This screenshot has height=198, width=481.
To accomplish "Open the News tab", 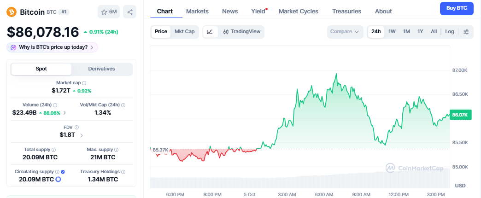I will pos(230,12).
